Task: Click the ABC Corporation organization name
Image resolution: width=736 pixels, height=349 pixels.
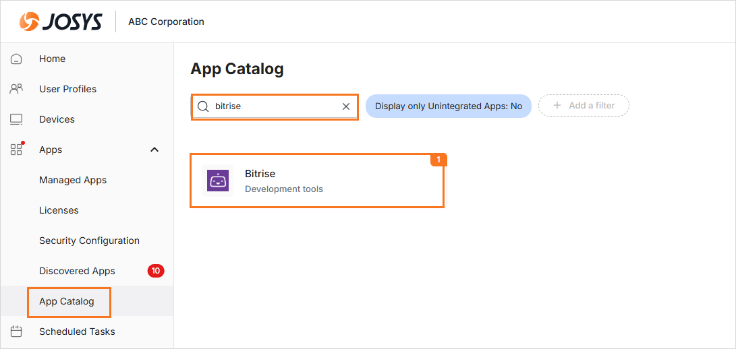Action: pyautogui.click(x=166, y=22)
